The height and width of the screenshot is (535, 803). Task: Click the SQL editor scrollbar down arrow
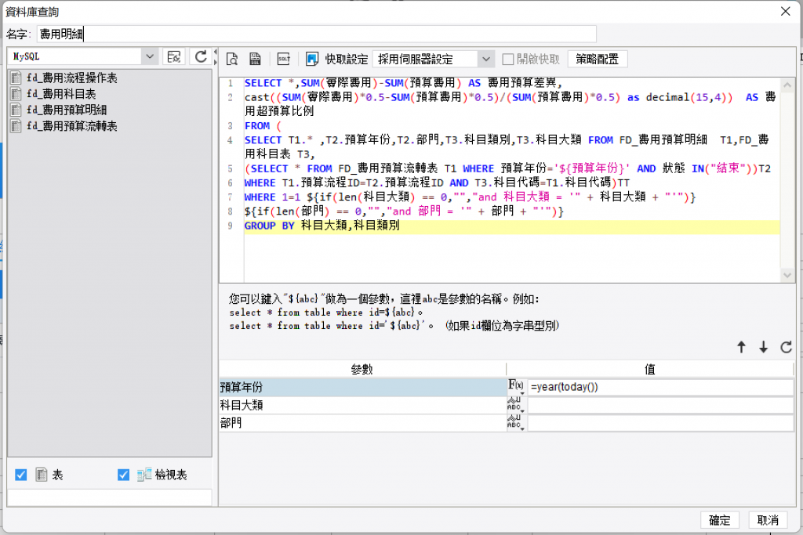pos(787,275)
